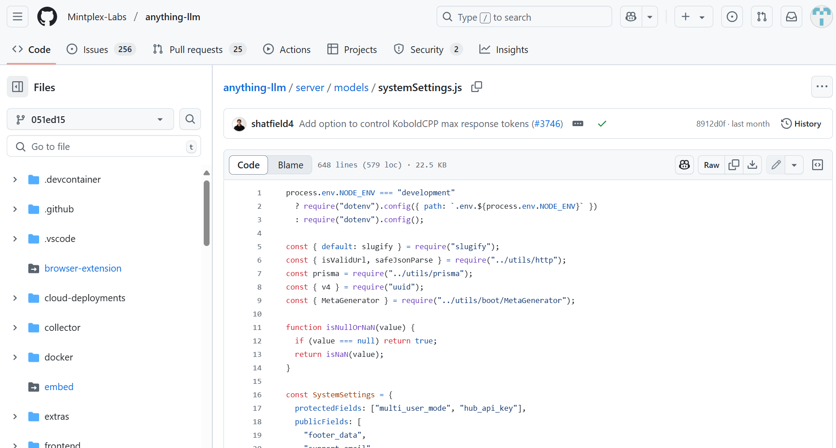
Task: Open Raw file view
Action: (711, 165)
